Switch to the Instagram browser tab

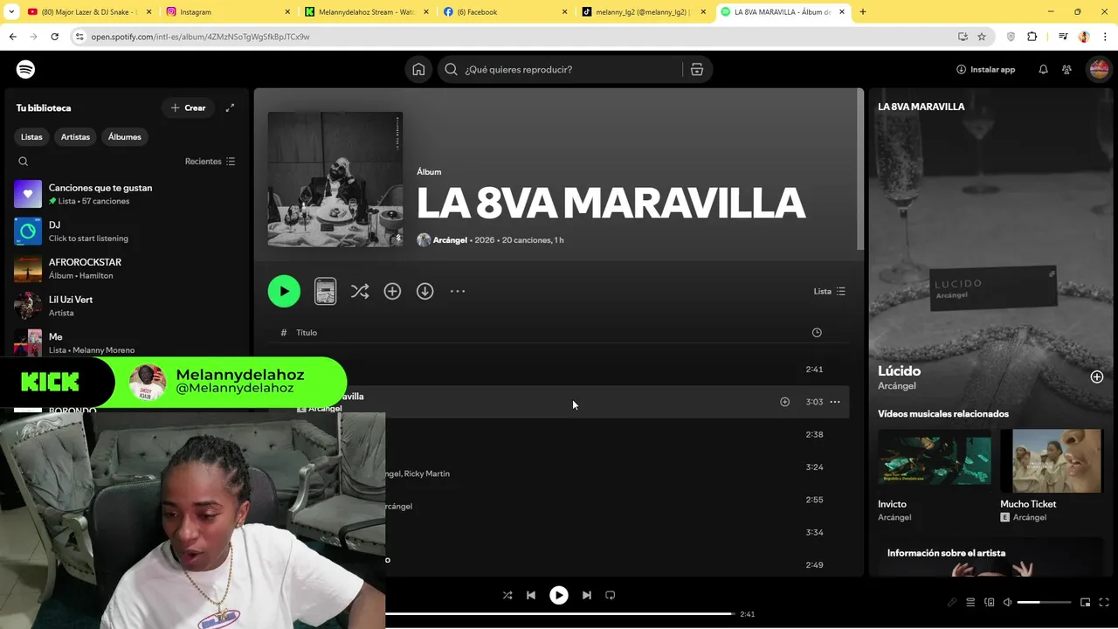tap(228, 12)
